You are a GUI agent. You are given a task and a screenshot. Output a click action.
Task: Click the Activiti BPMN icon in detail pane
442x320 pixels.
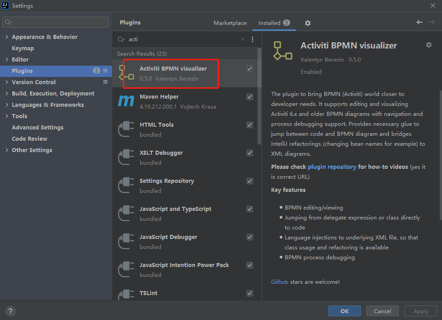[283, 51]
